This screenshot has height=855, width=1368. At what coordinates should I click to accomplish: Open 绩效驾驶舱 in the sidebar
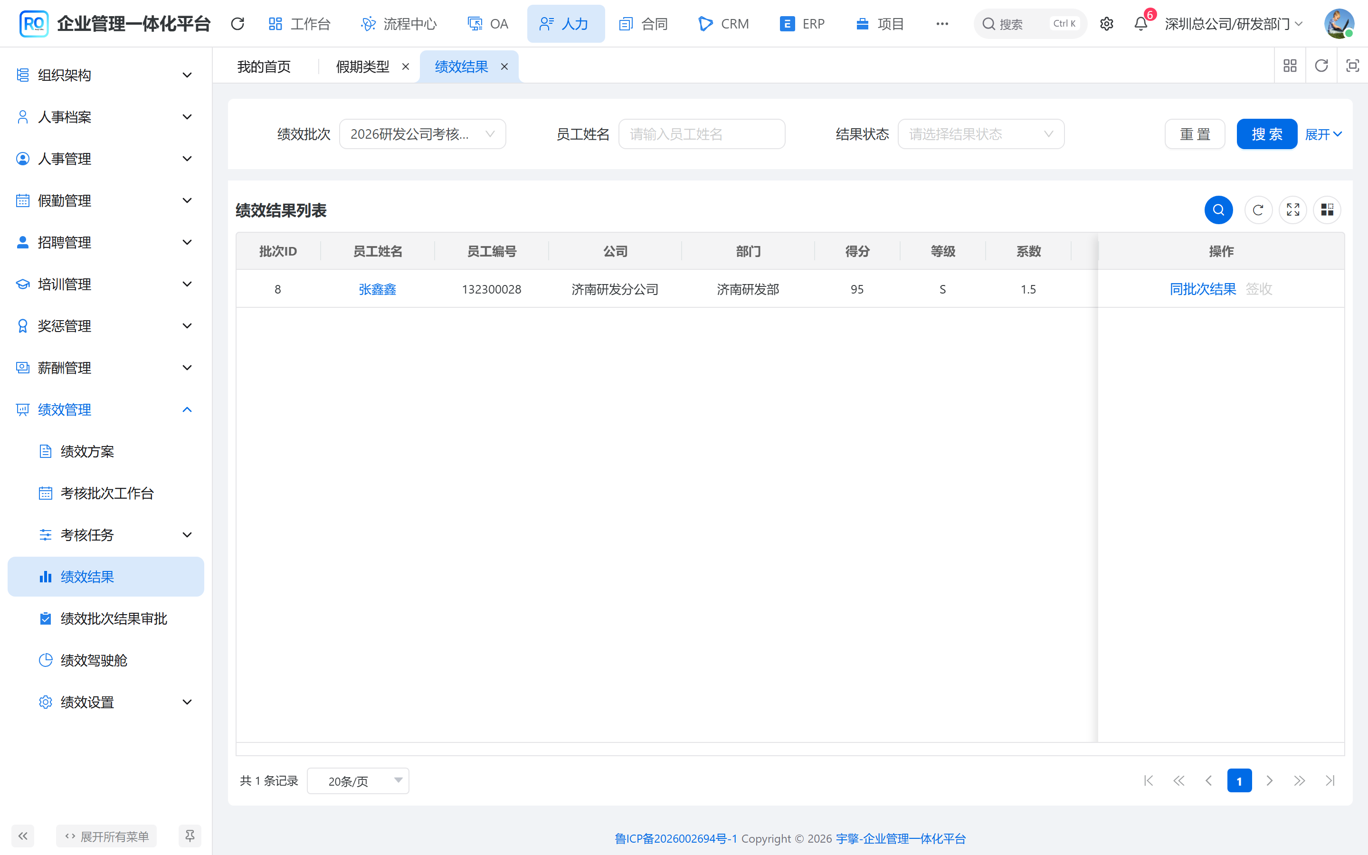[x=106, y=660]
